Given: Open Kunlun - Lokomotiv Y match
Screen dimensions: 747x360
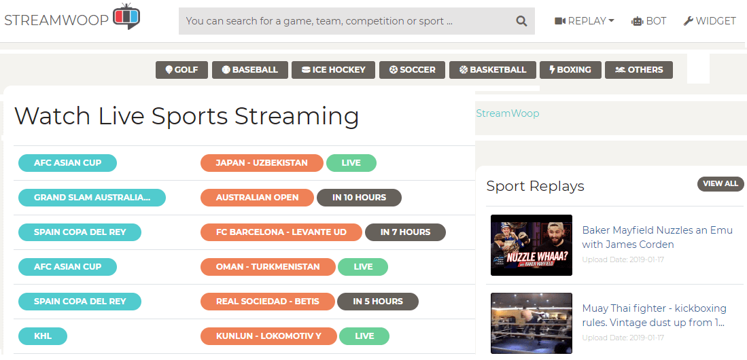Looking at the screenshot, I should click(x=268, y=336).
